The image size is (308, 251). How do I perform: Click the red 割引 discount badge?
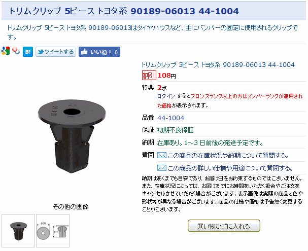pyautogui.click(x=149, y=76)
